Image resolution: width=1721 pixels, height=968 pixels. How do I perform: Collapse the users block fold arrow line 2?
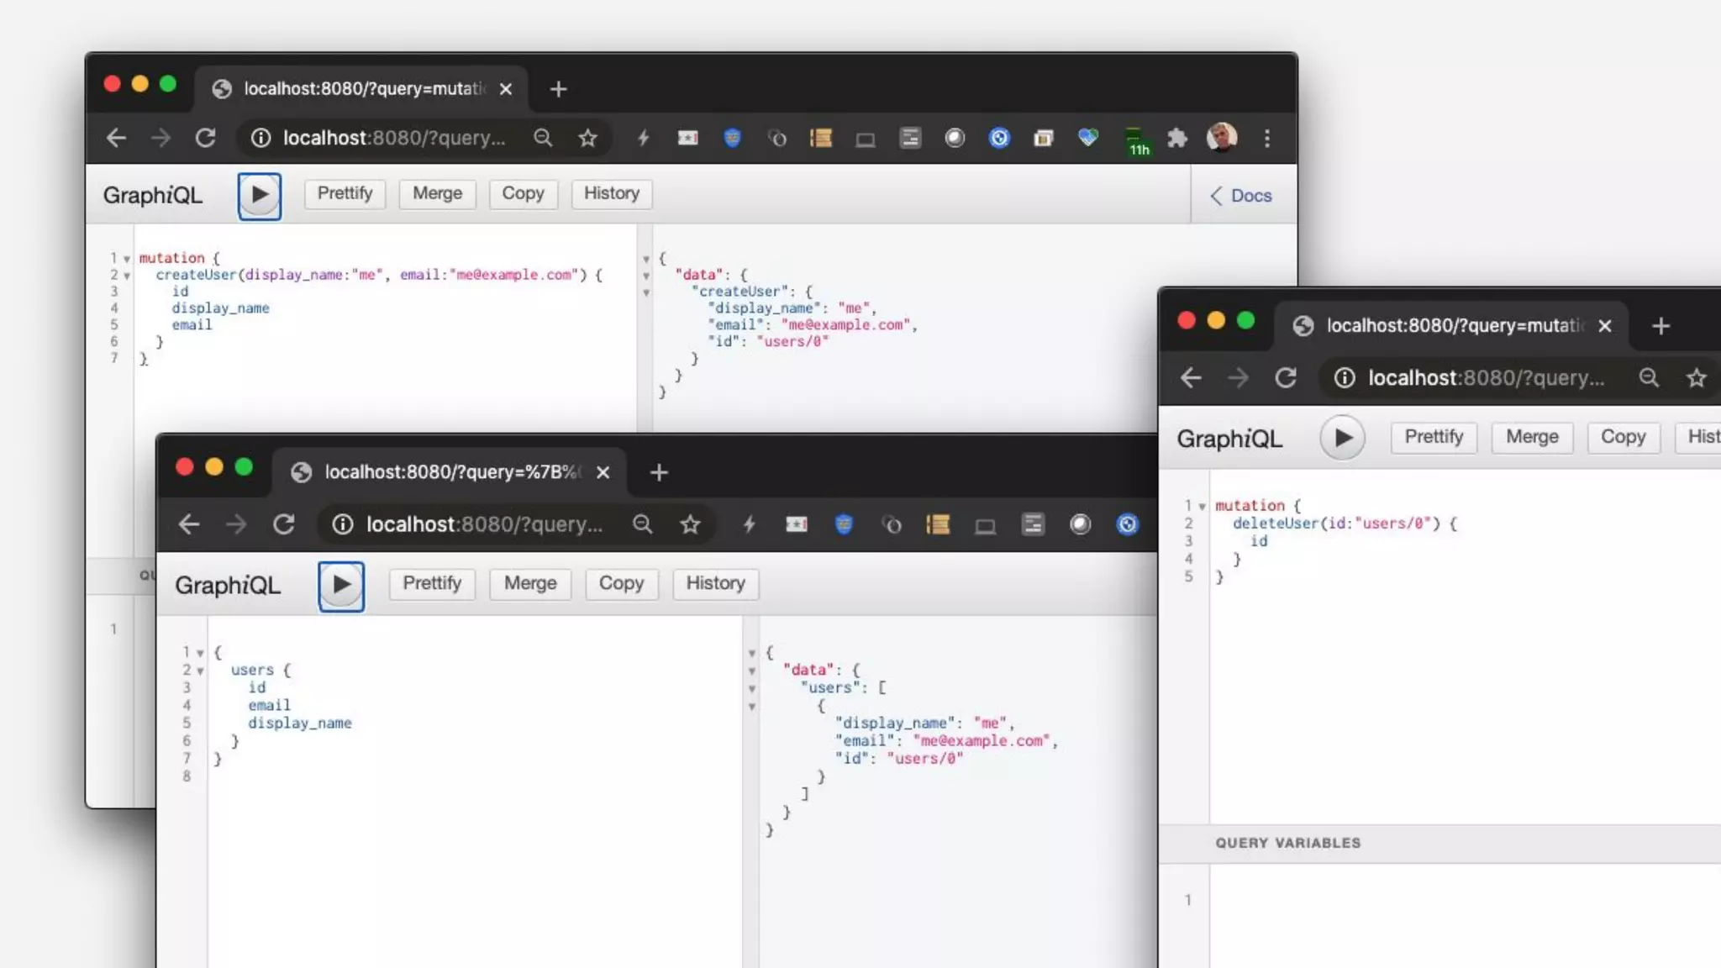pyautogui.click(x=200, y=671)
